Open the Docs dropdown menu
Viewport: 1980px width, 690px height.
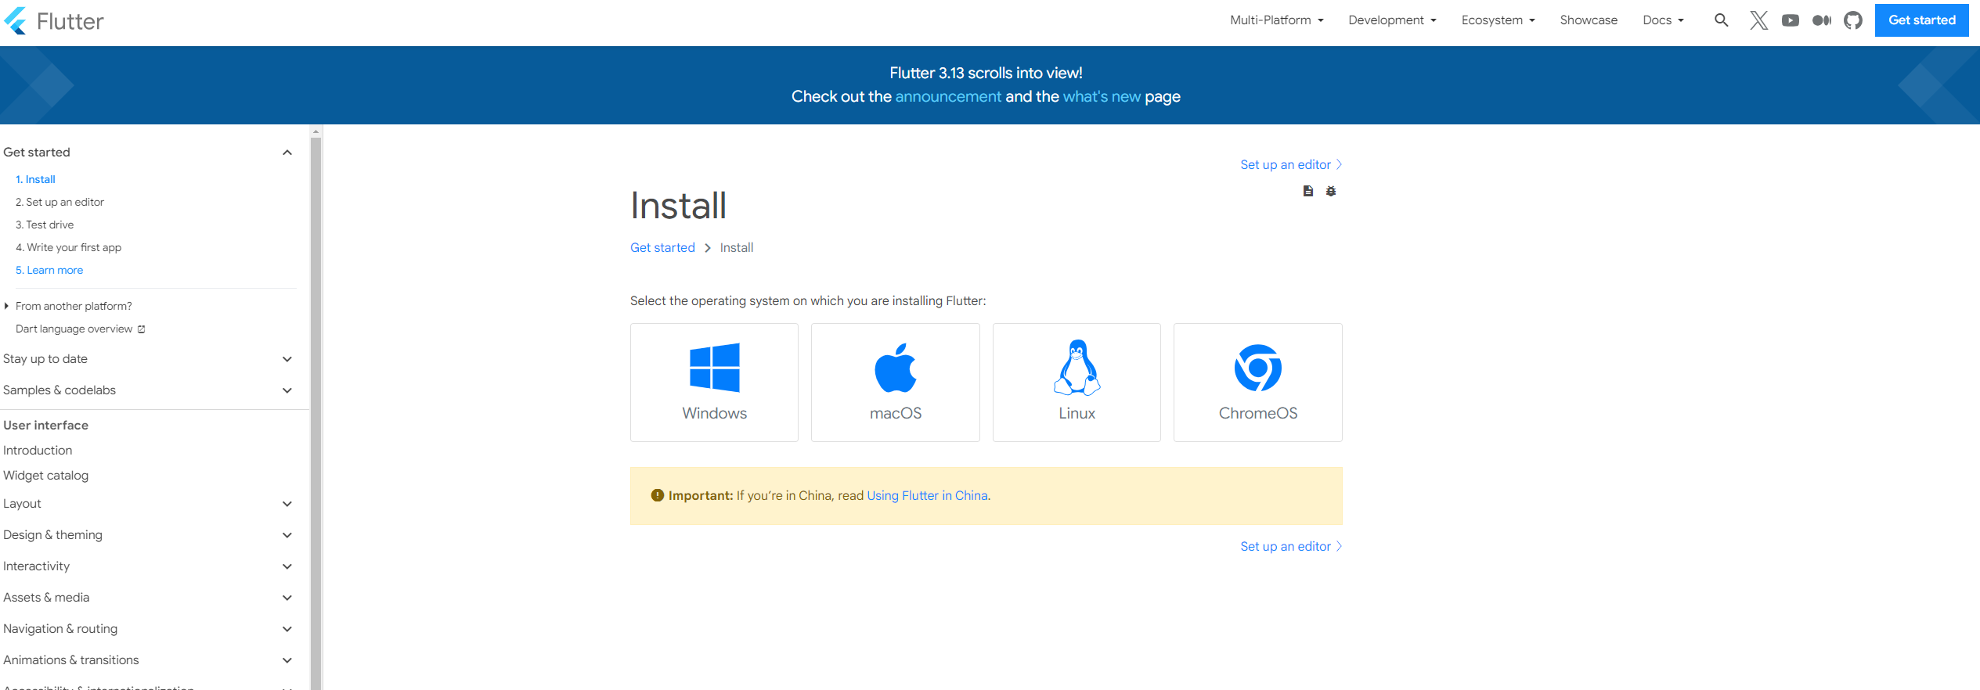[x=1663, y=20]
